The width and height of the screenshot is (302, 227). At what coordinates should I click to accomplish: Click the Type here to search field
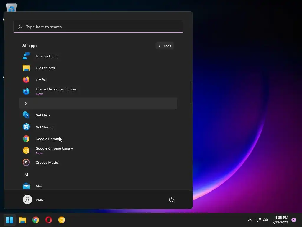click(98, 27)
